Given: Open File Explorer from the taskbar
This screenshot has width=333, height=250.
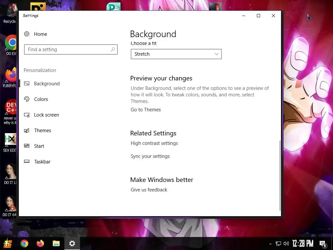Looking at the screenshot, I should (x=56, y=243).
